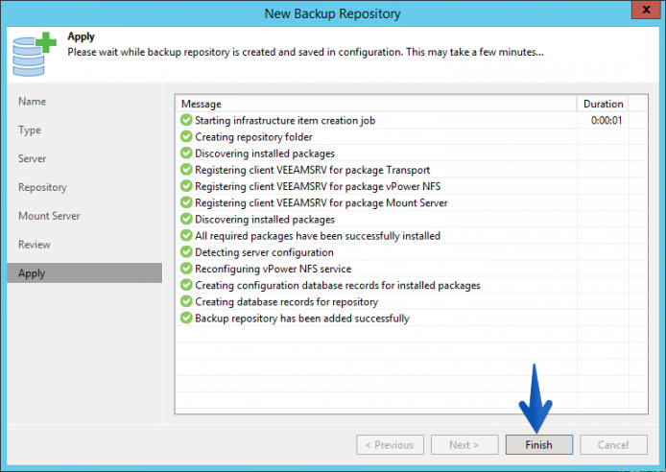Click the Duration column header
This screenshot has height=472, width=666.
click(603, 104)
